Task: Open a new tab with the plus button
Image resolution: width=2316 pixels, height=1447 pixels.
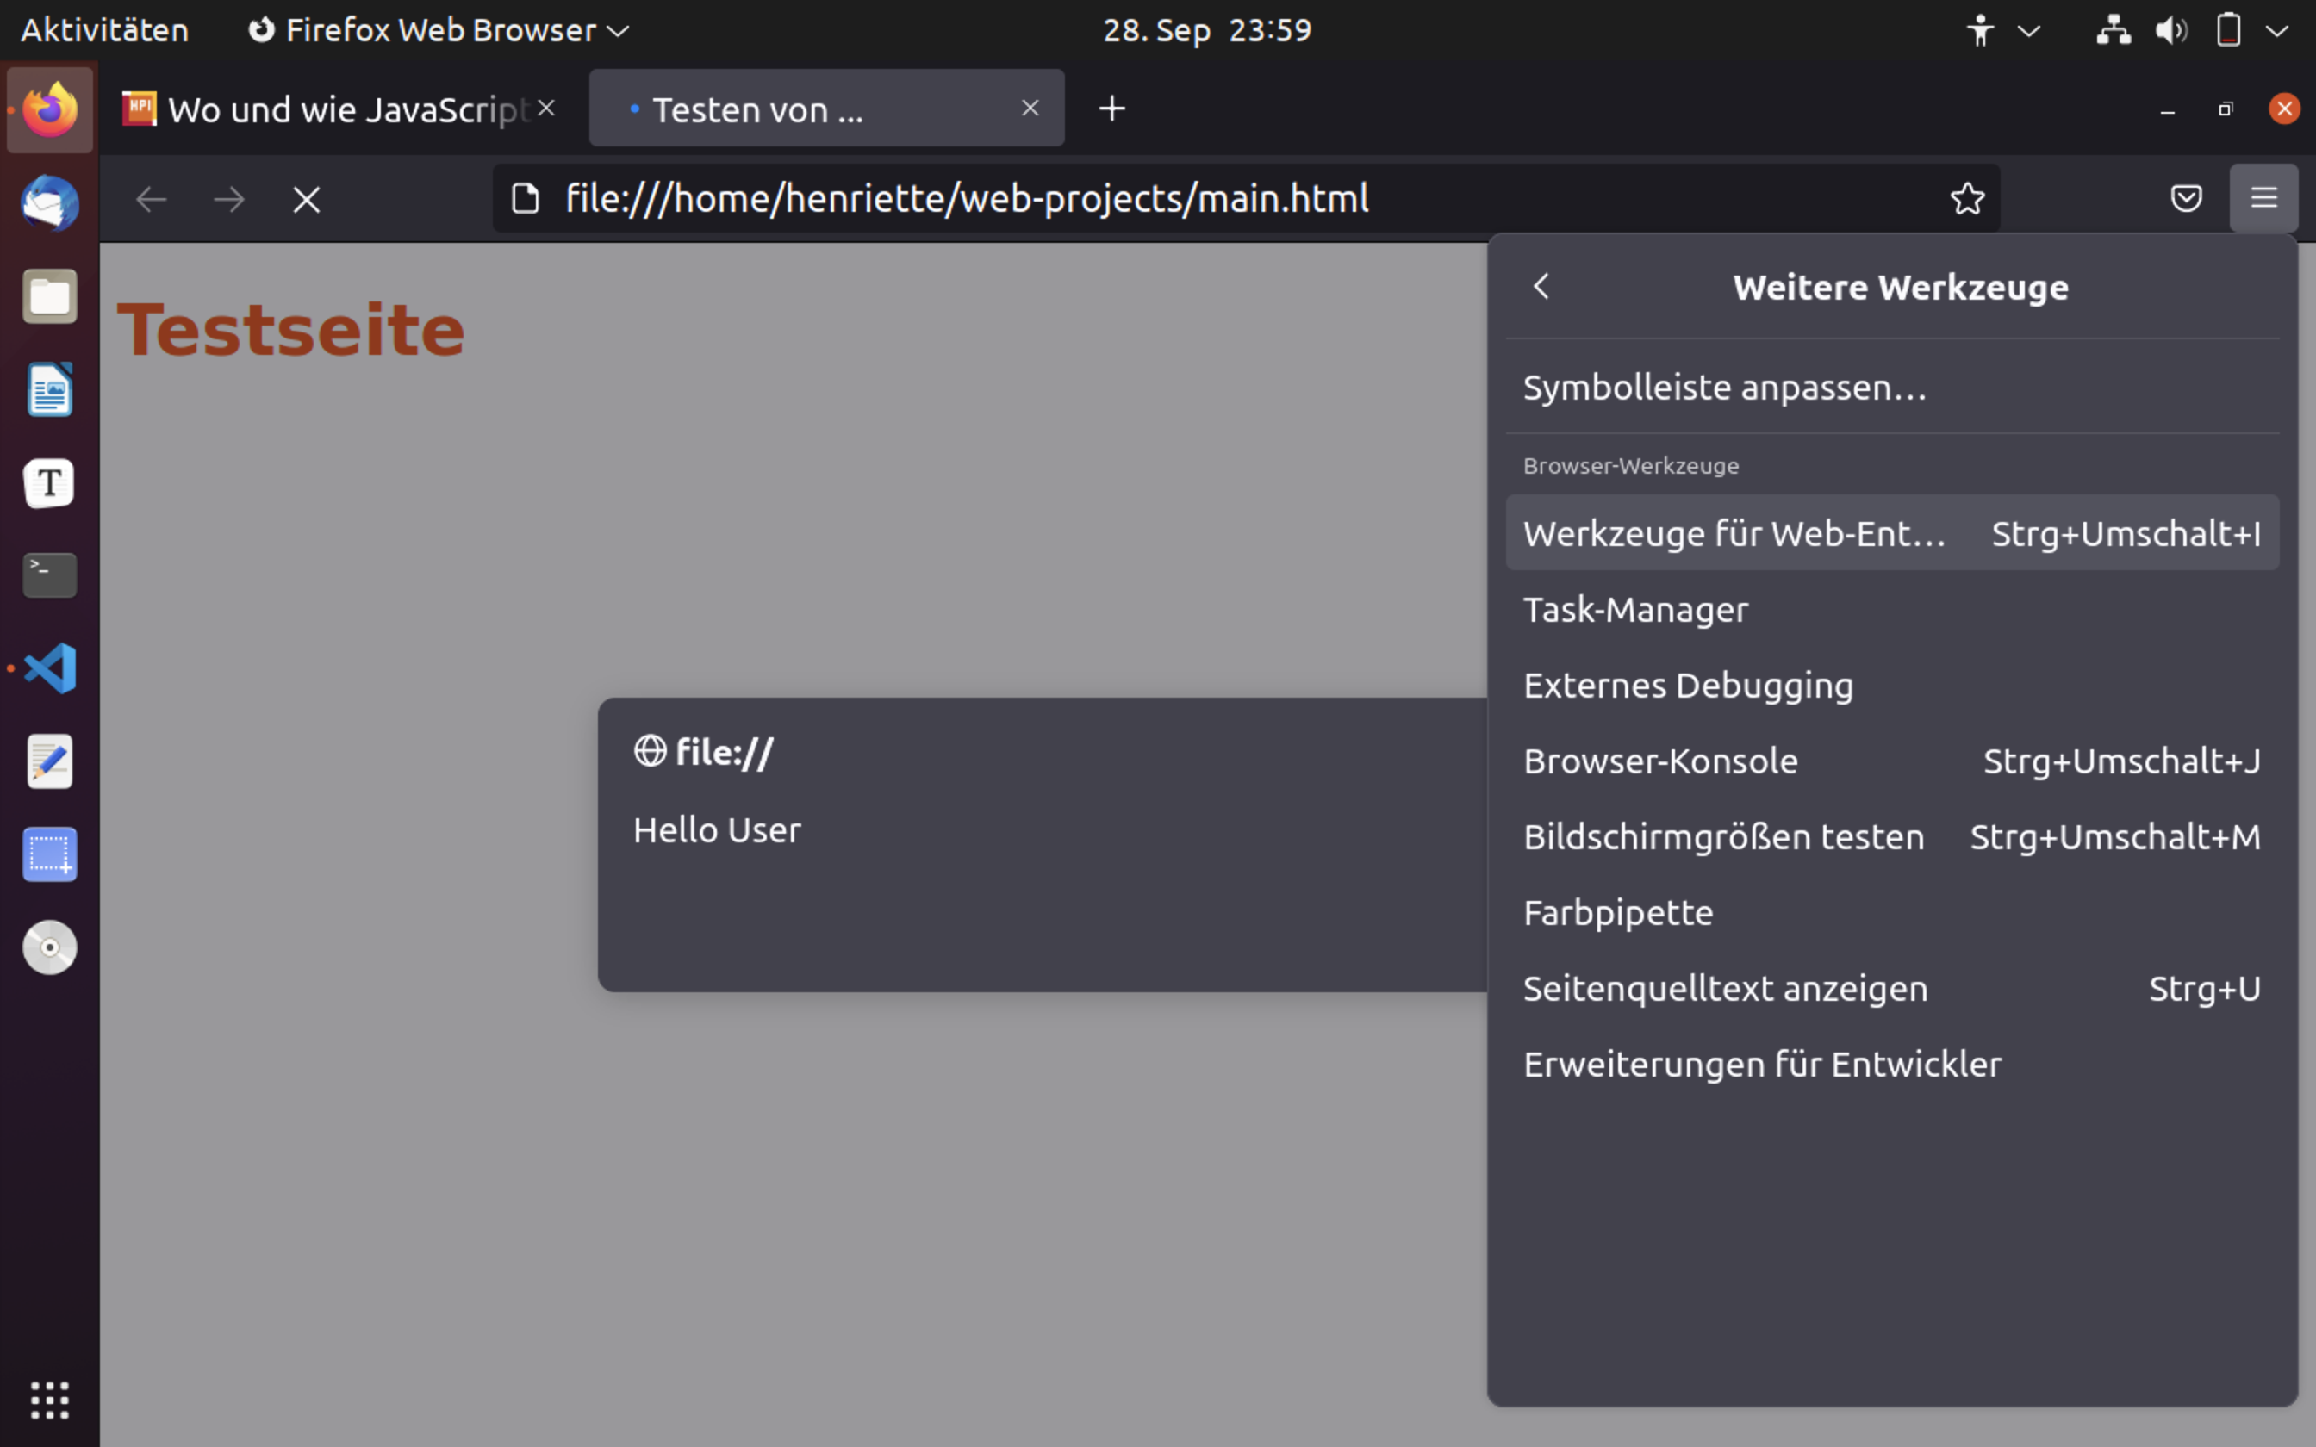Action: pyautogui.click(x=1112, y=109)
